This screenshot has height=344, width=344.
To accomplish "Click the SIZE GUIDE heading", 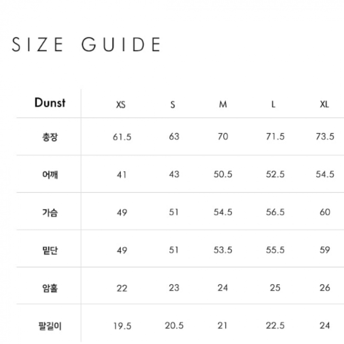I will 86,45.
